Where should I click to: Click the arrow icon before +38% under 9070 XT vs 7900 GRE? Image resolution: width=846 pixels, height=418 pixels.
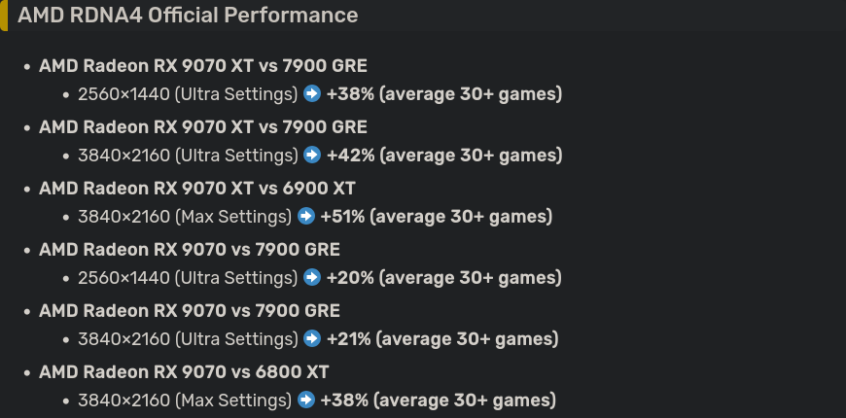click(312, 94)
